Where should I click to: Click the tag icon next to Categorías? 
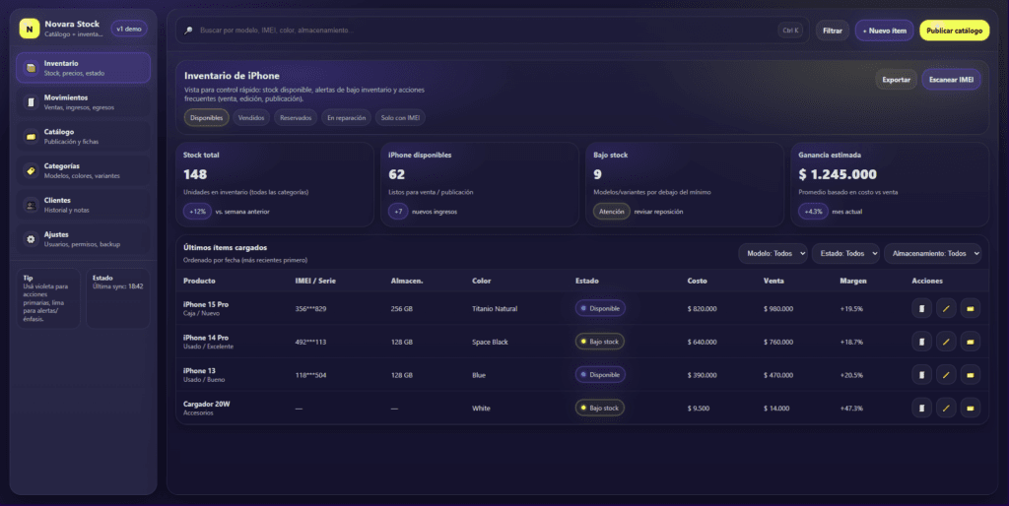click(32, 171)
